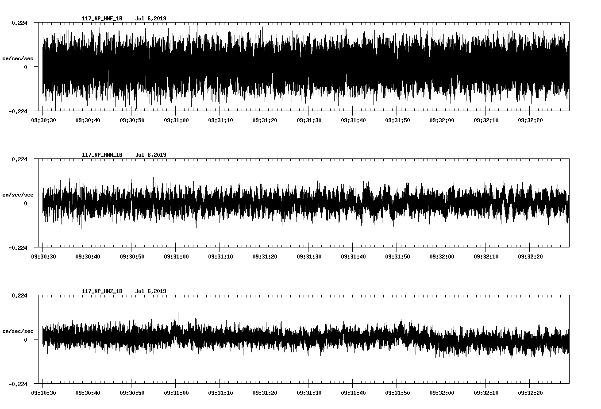Click the 09:31:30 time label under HNE plot
The width and height of the screenshot is (601, 409).
(x=309, y=120)
